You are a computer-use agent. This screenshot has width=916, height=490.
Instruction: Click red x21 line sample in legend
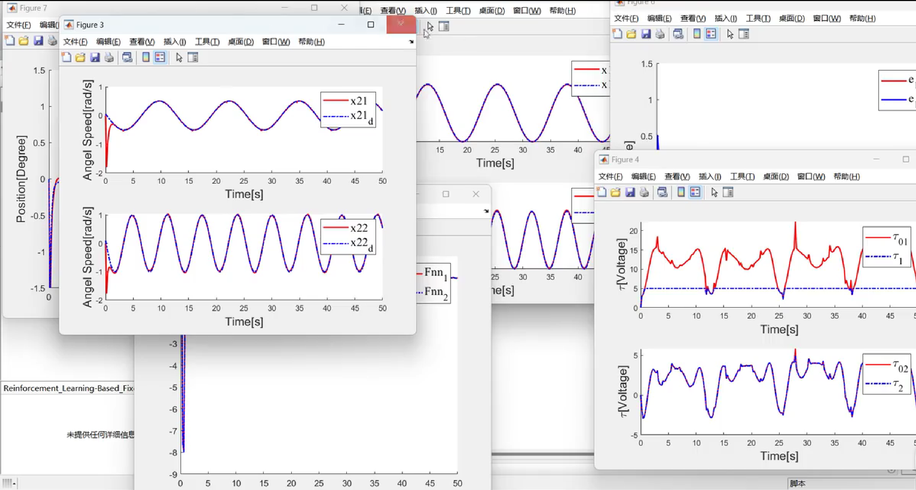(335, 101)
